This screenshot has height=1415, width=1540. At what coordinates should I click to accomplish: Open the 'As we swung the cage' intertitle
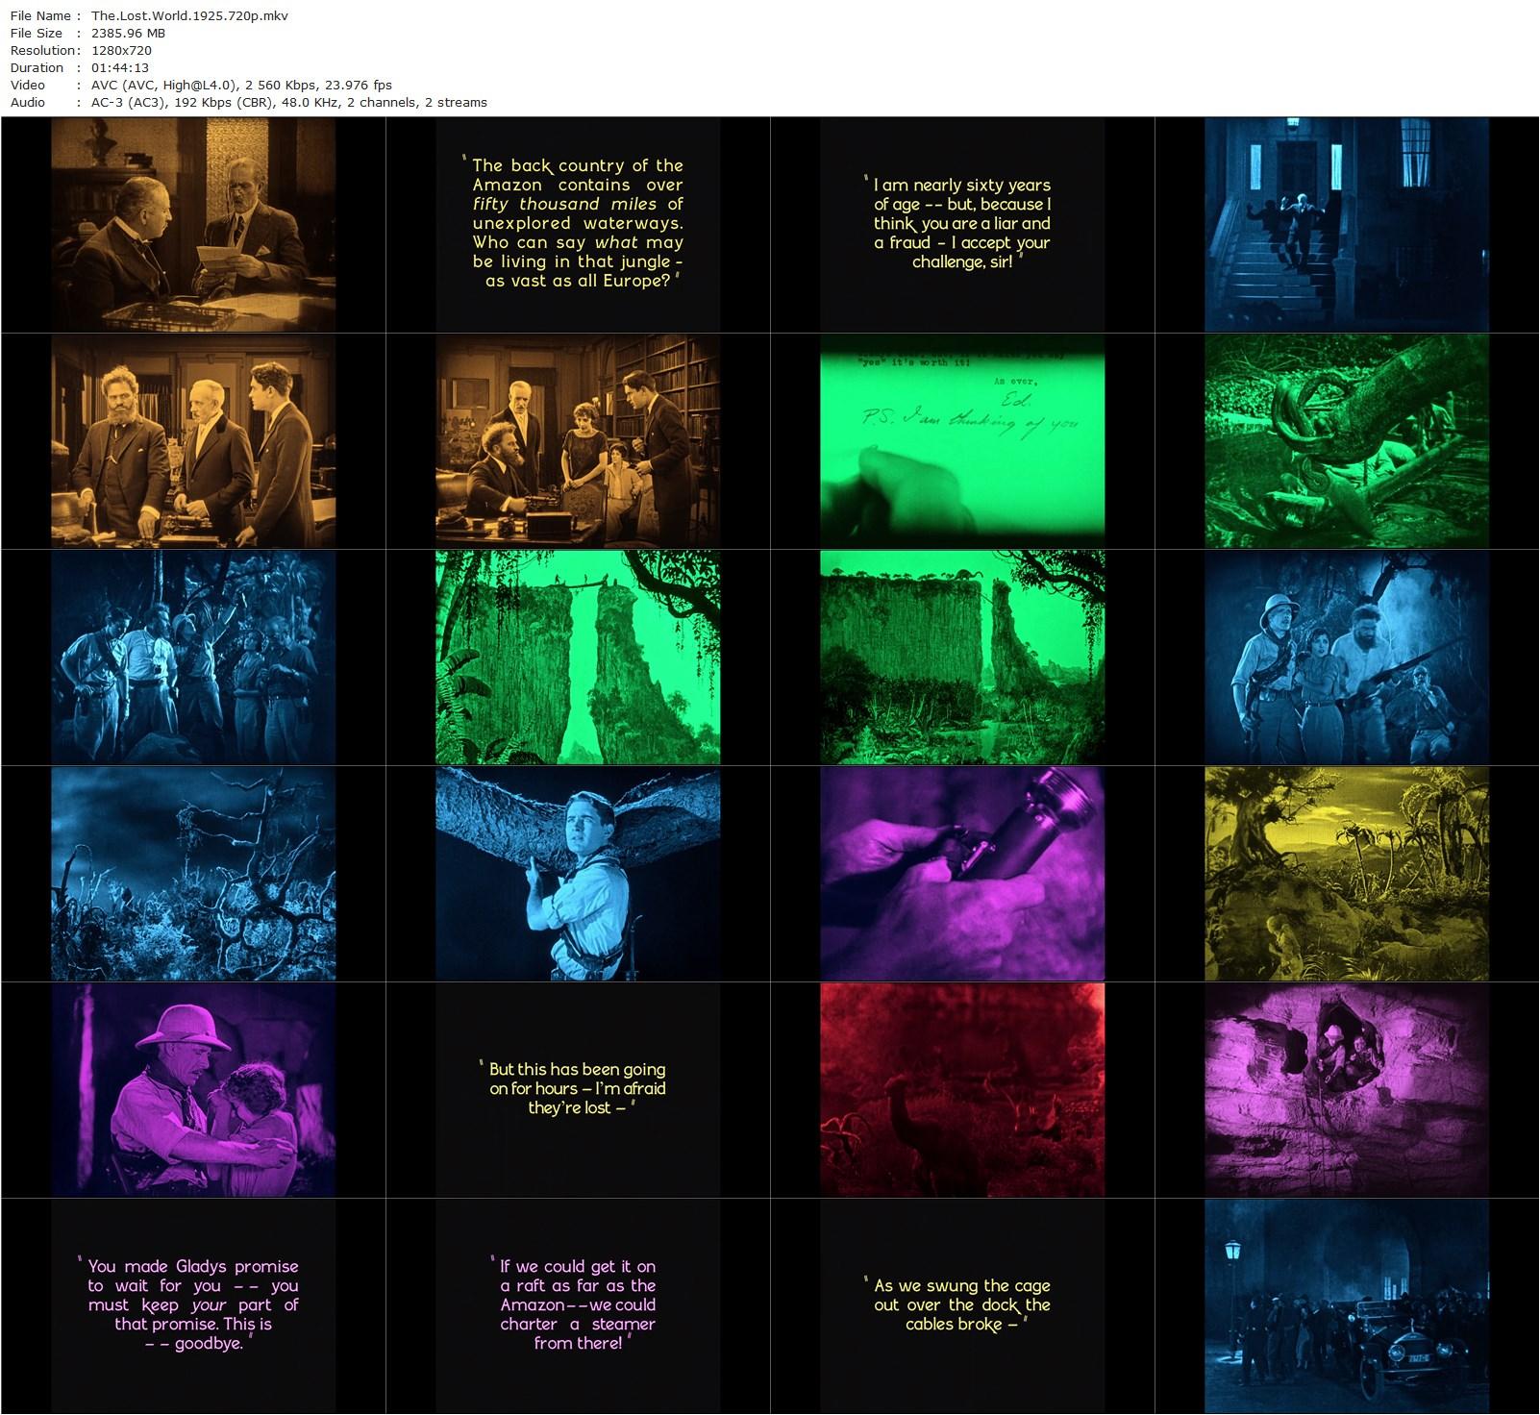click(x=962, y=1305)
